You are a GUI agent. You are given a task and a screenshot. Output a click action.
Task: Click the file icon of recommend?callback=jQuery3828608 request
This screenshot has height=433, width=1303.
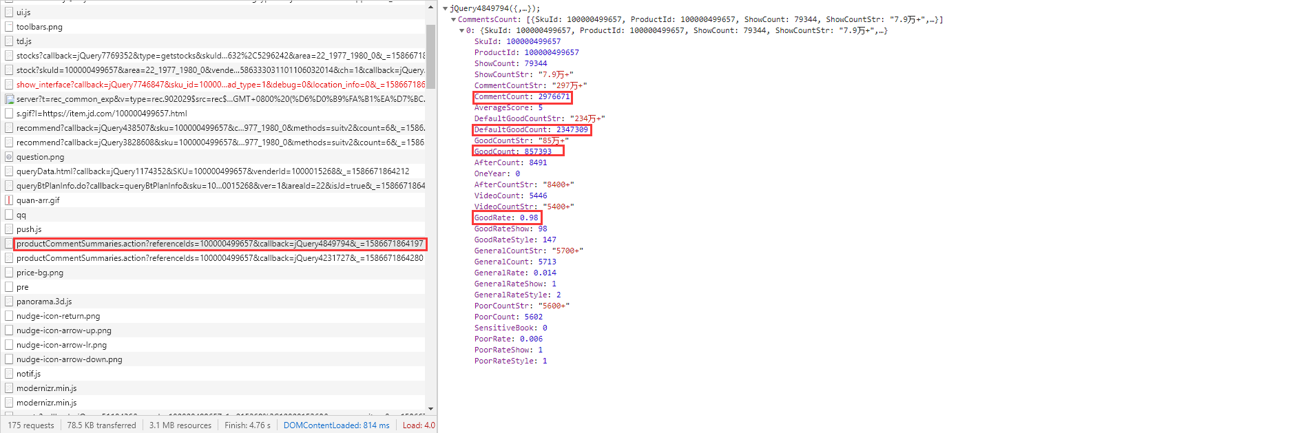[9, 142]
